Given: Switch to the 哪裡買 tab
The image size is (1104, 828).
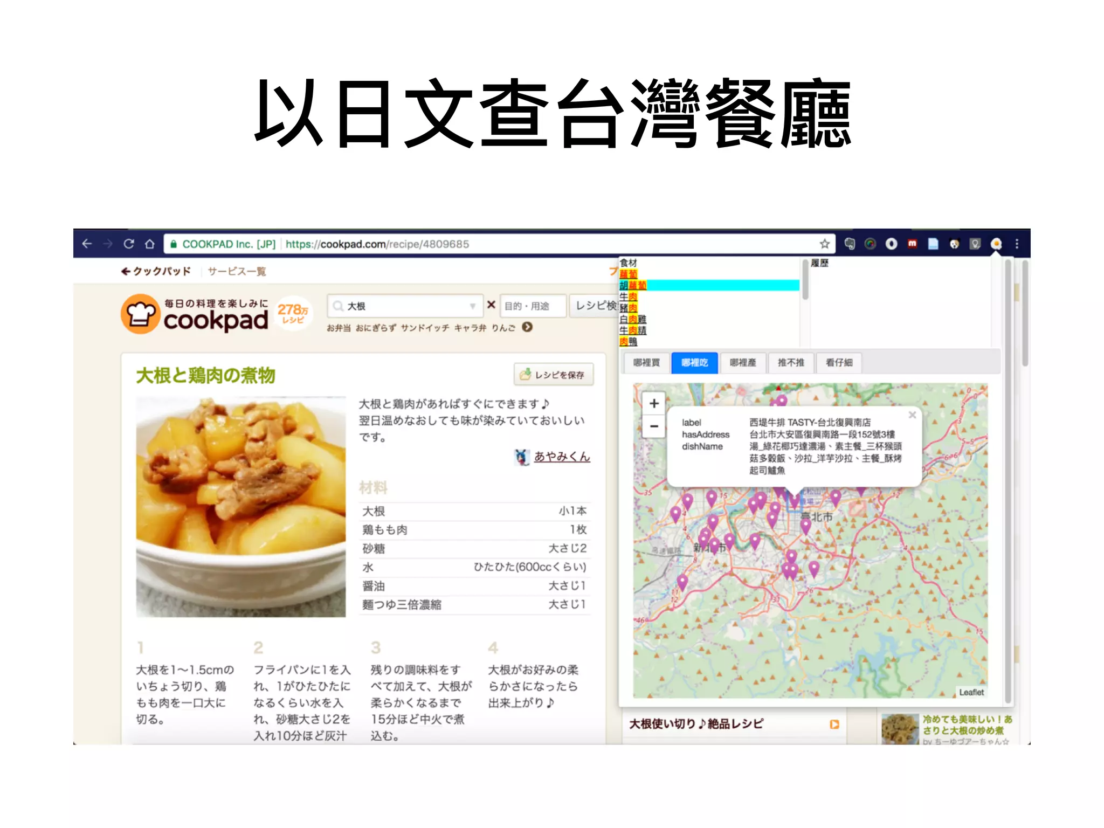Looking at the screenshot, I should tap(646, 363).
